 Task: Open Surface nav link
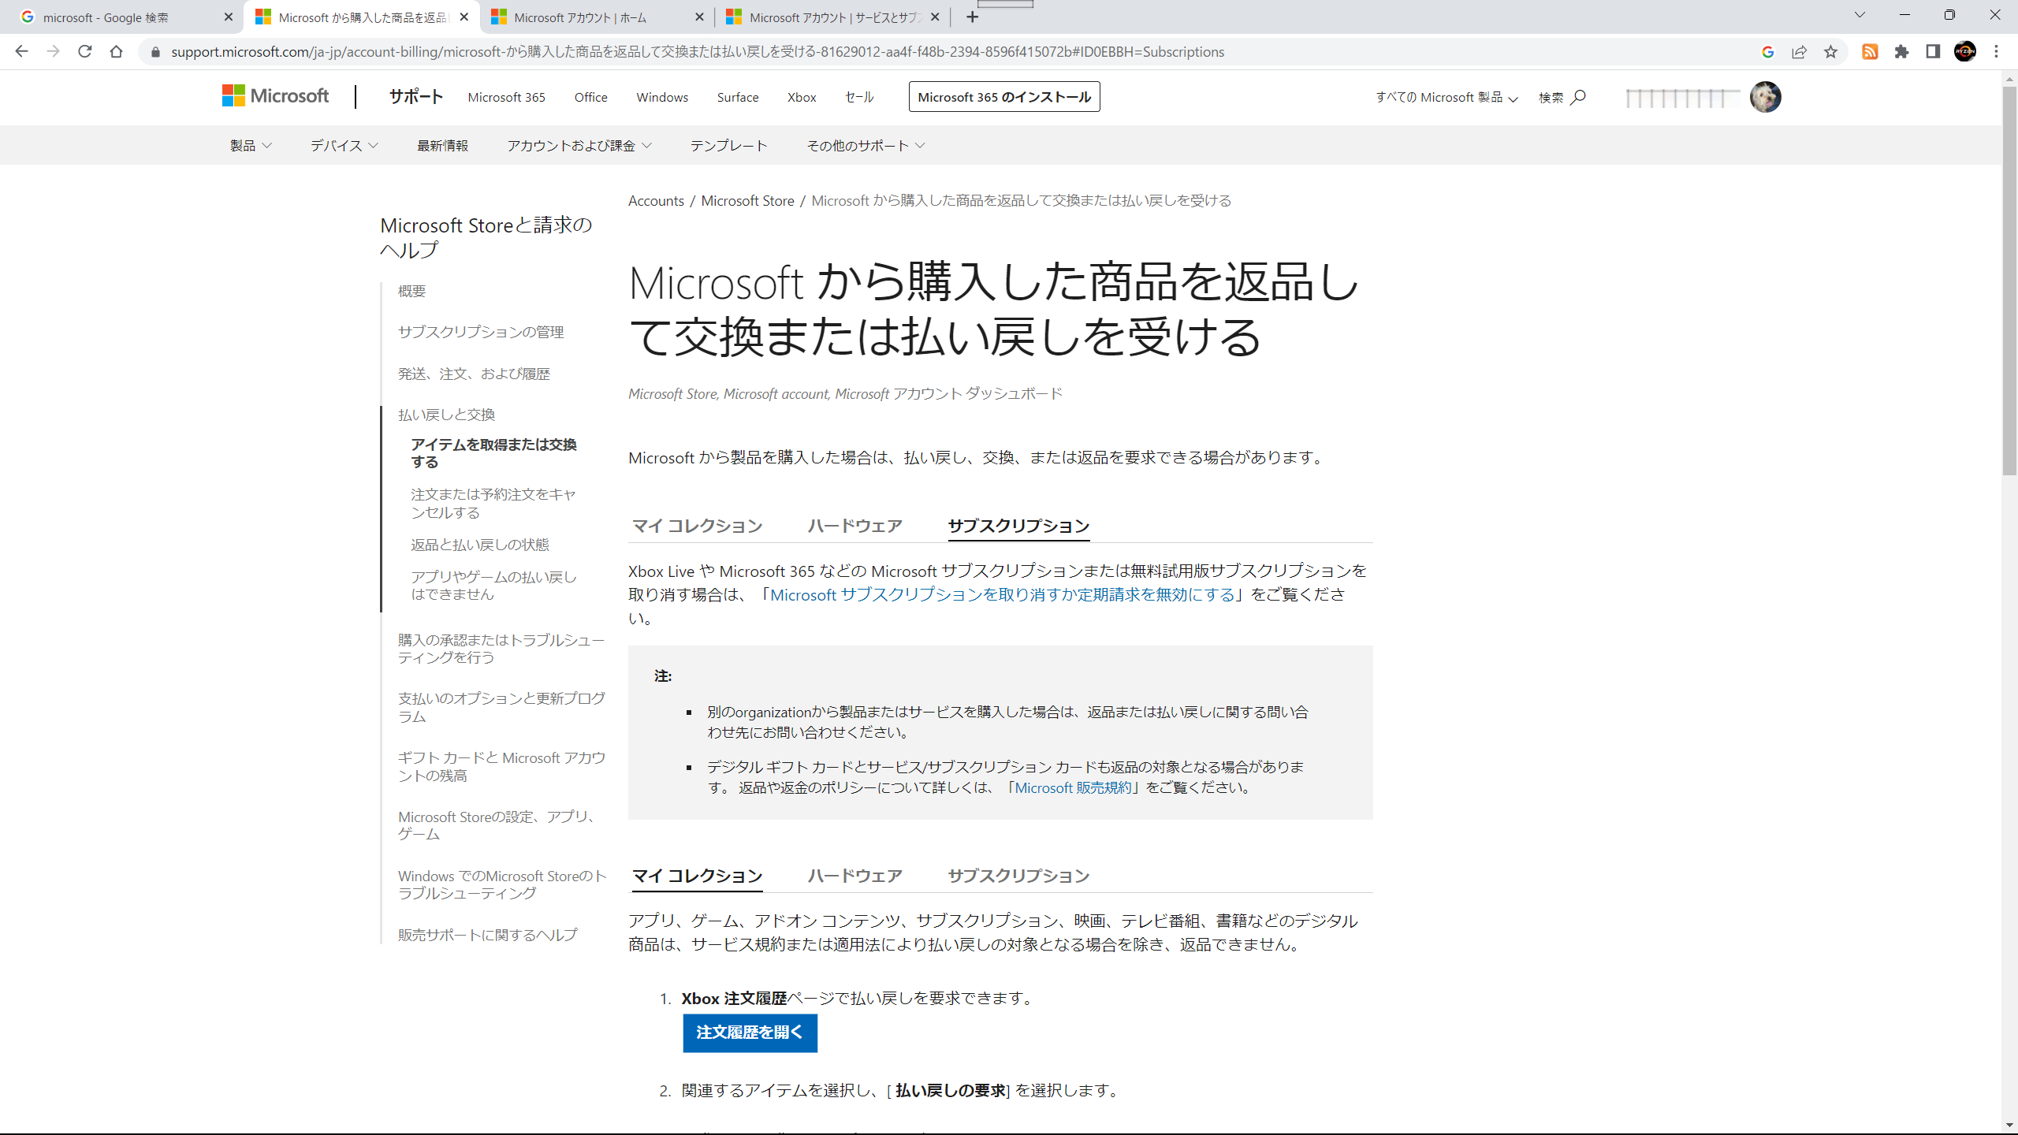point(738,98)
